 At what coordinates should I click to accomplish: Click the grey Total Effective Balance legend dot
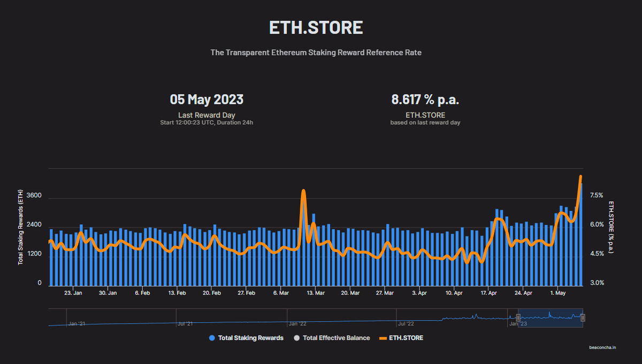[x=296, y=338]
